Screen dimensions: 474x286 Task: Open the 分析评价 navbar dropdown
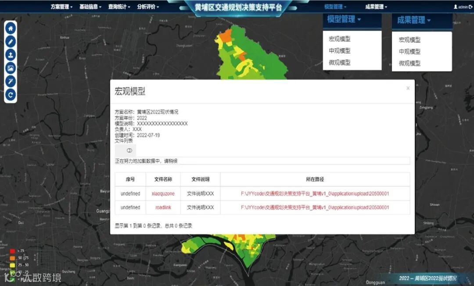(x=148, y=7)
